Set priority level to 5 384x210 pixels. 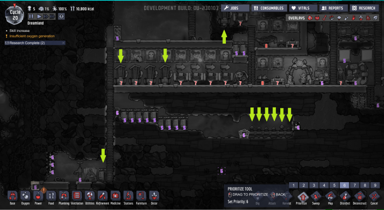(334, 185)
